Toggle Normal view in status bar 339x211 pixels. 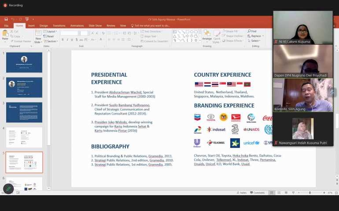tap(272, 193)
